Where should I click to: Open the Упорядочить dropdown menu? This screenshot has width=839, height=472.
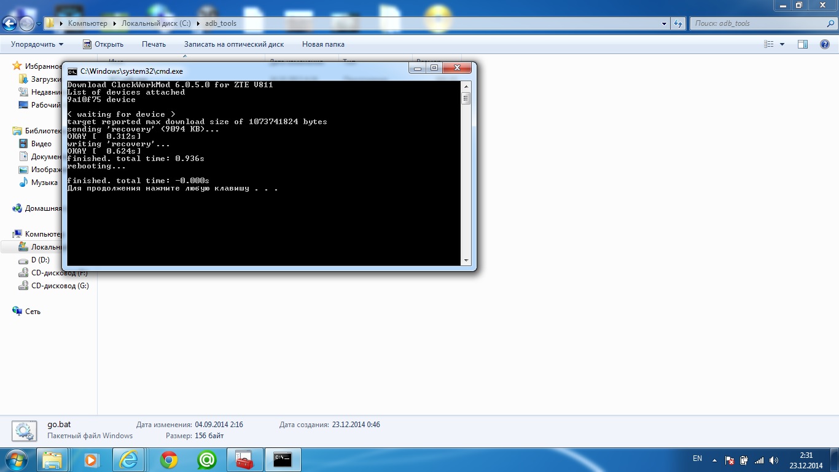coord(37,44)
